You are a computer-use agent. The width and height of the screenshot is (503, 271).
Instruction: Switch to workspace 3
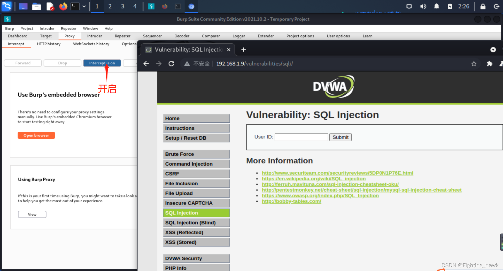click(x=122, y=6)
